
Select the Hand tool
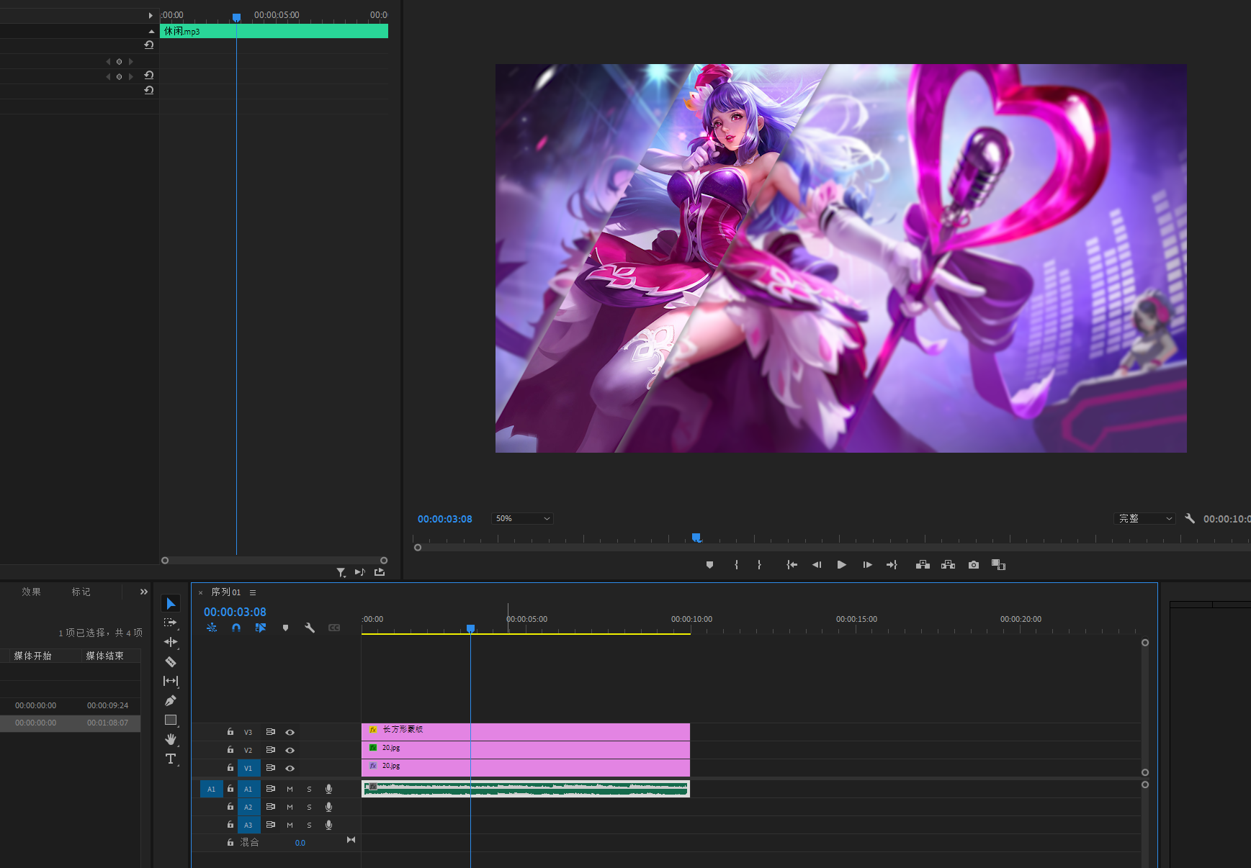point(171,739)
